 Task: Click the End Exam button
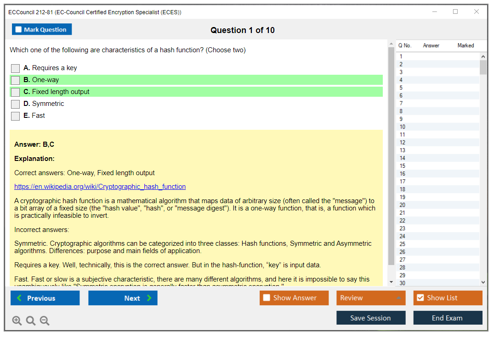click(x=448, y=318)
